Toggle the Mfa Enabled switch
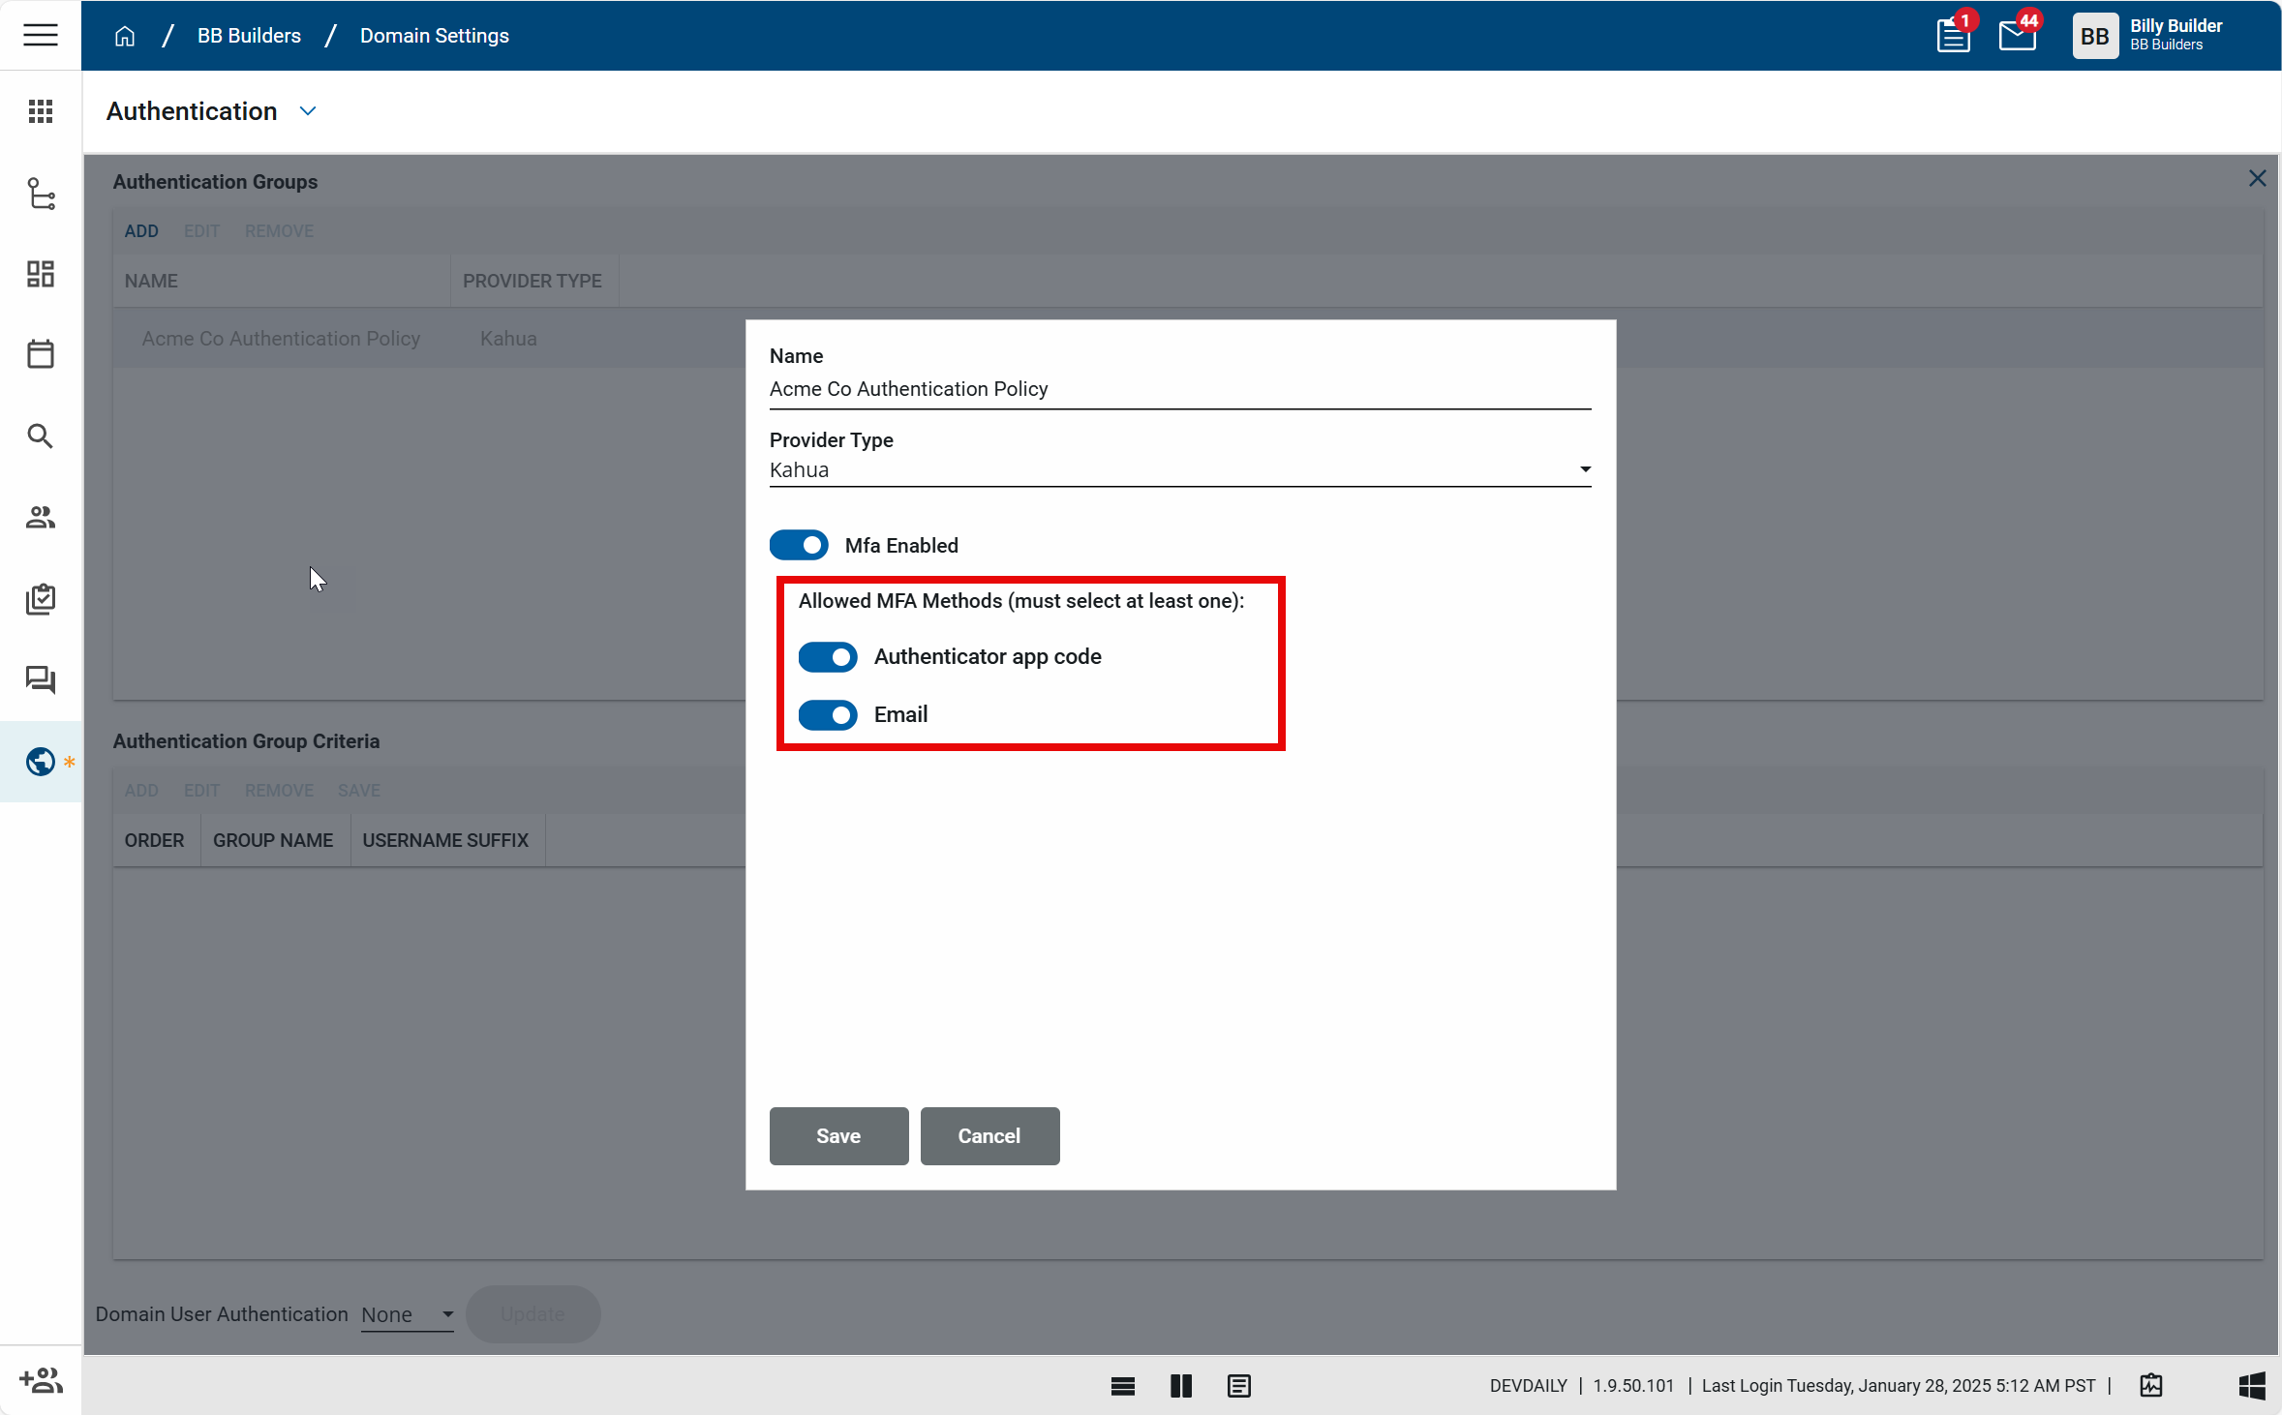This screenshot has height=1415, width=2282. (x=799, y=545)
